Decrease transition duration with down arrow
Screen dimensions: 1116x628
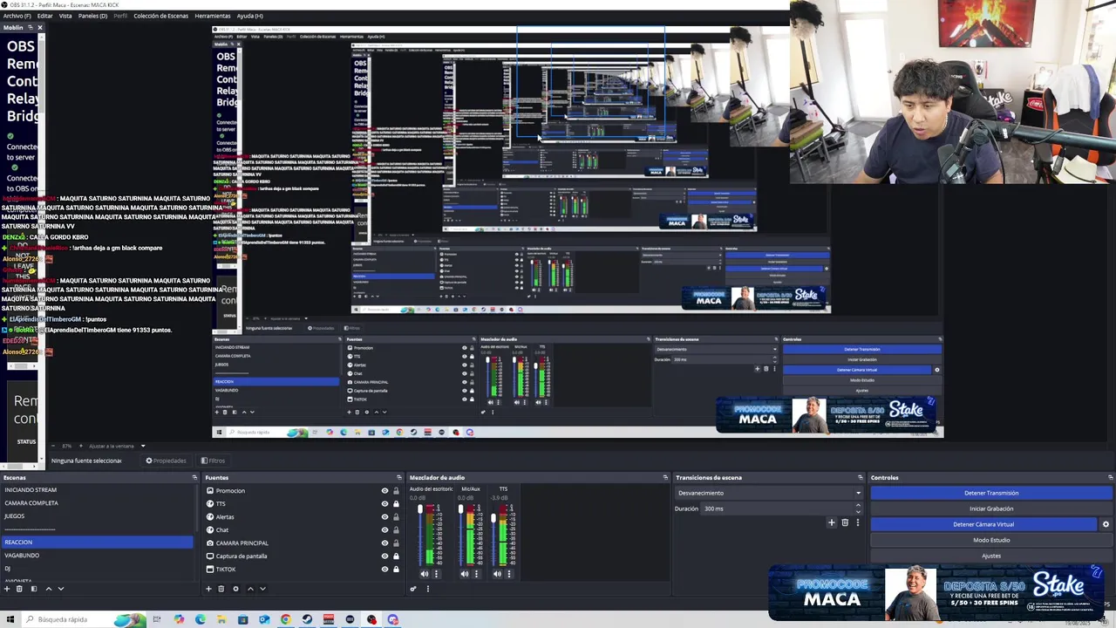pyautogui.click(x=858, y=511)
